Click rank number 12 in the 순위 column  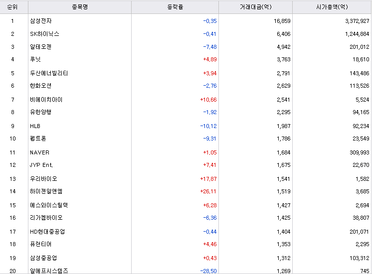12,165
